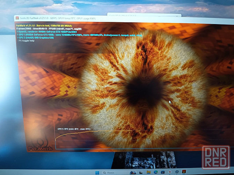
Task: Open File Explorer from the taskbar
Action: coord(148,172)
